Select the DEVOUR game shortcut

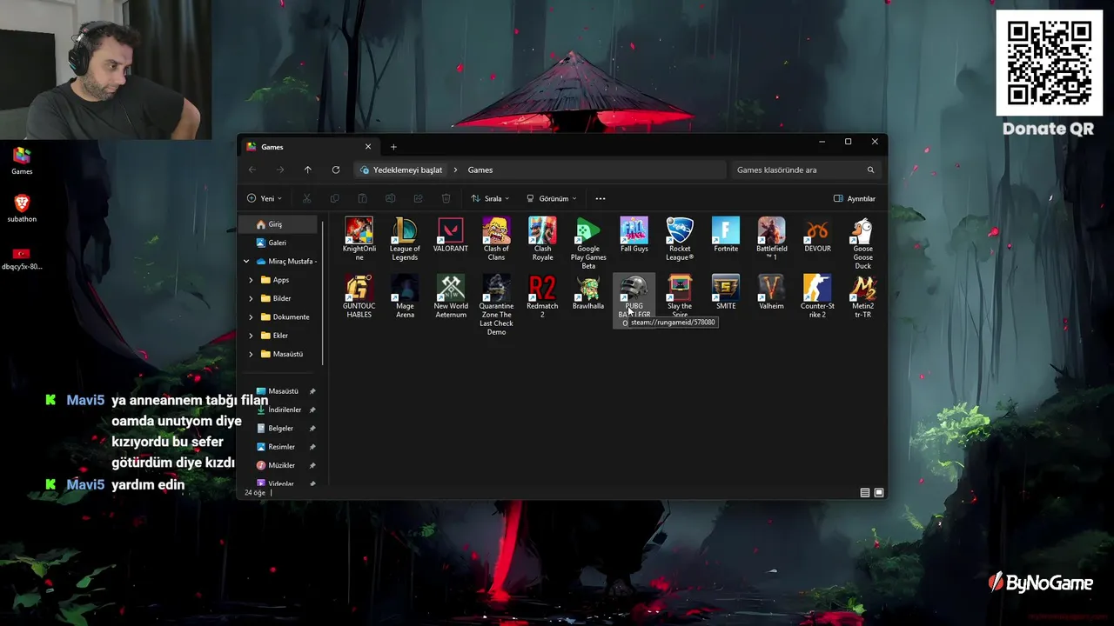click(x=817, y=235)
